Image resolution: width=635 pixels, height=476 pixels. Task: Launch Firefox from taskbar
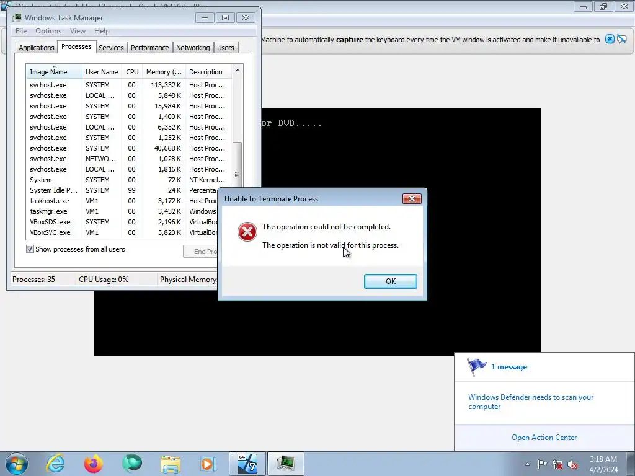(94, 464)
